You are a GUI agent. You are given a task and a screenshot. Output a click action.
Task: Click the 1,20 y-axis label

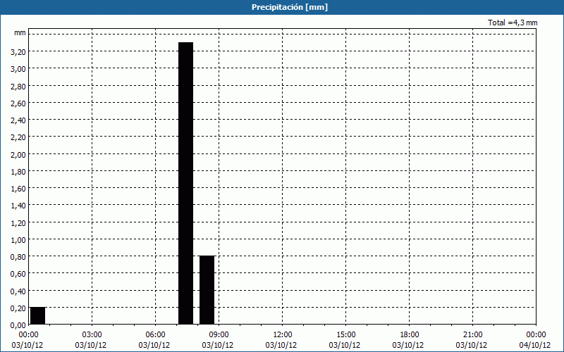[18, 222]
